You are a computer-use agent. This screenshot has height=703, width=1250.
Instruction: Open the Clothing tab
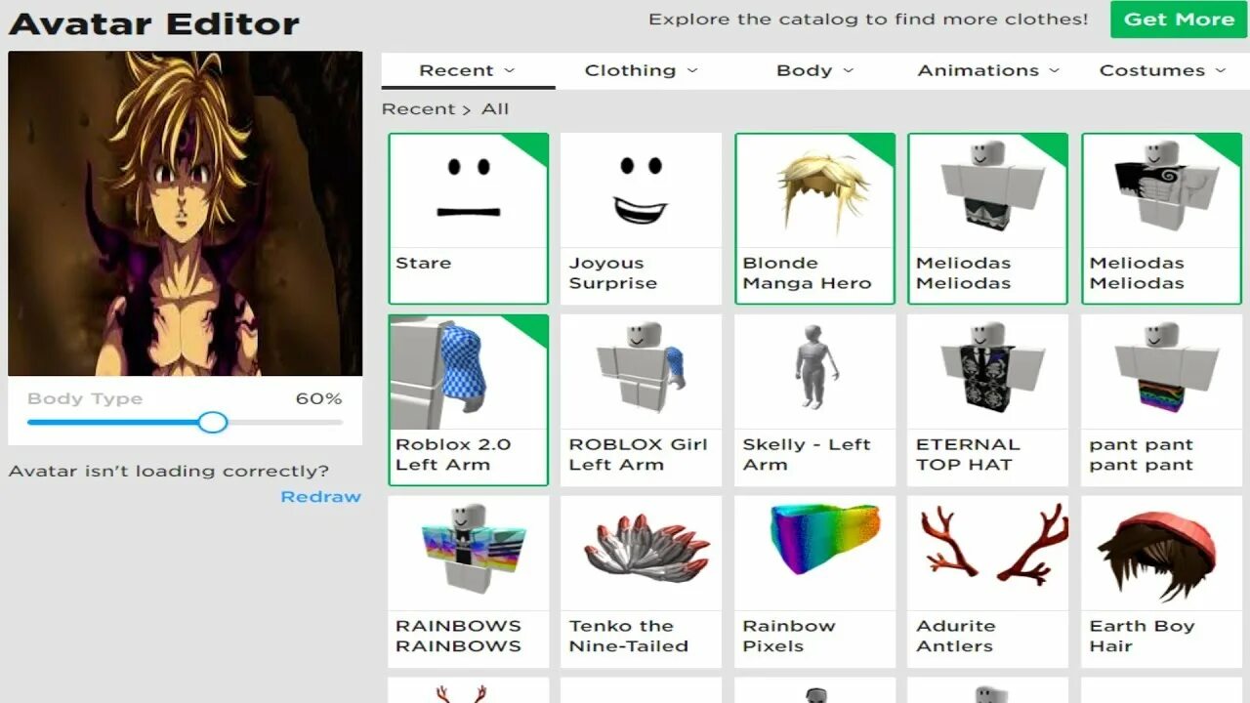(642, 70)
